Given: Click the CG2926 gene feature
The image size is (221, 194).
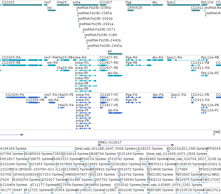Looking at the screenshot, I should coord(22,5).
